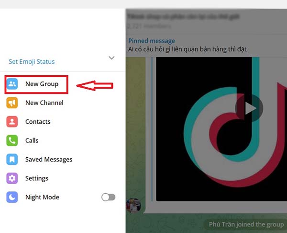This screenshot has height=233, width=287.
Task: Select New Channel menu entry
Action: coord(63,103)
